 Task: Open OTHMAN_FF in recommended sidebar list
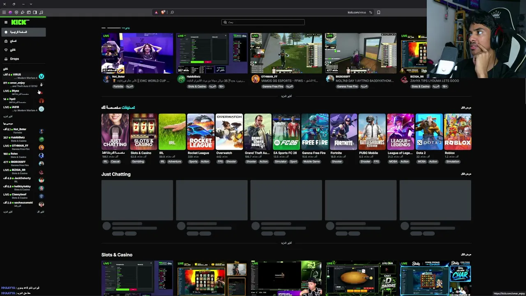tap(23, 147)
